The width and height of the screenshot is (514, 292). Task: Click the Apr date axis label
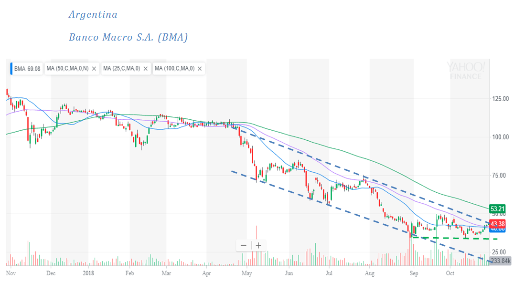click(x=206, y=273)
